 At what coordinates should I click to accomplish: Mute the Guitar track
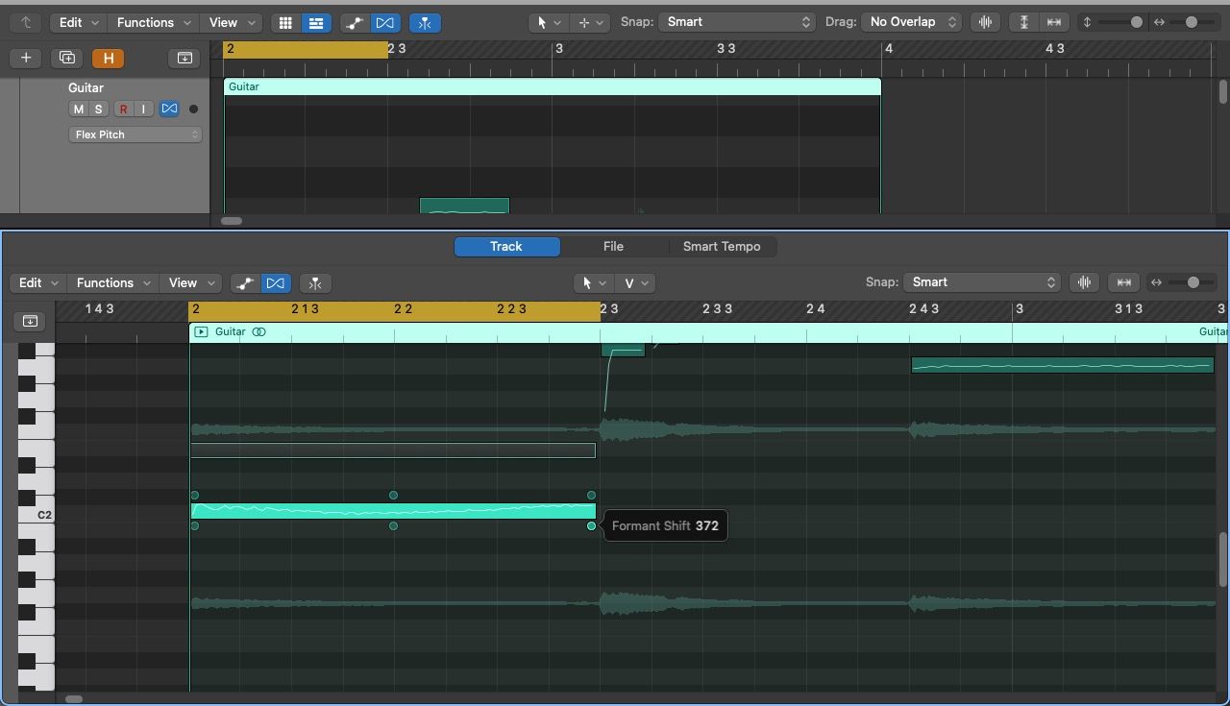[x=78, y=109]
